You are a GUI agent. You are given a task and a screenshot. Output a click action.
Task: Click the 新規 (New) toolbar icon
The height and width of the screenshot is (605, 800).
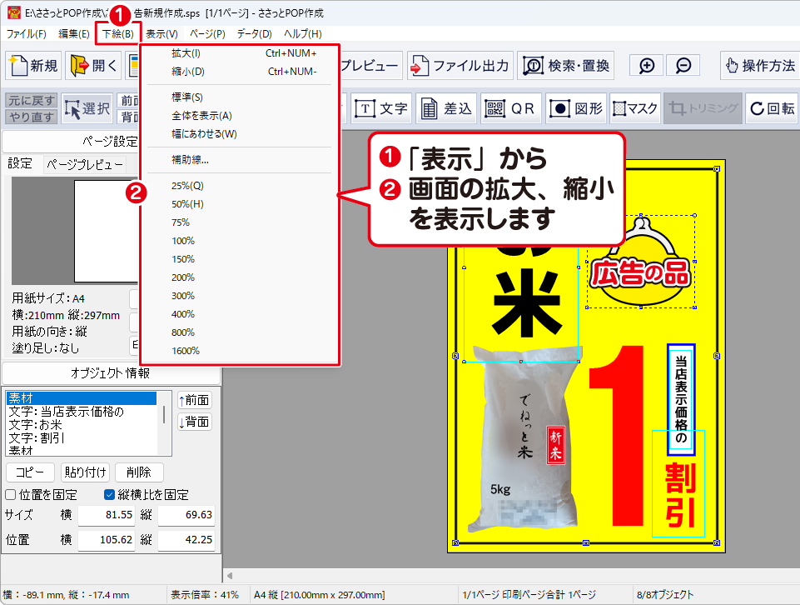tap(34, 66)
